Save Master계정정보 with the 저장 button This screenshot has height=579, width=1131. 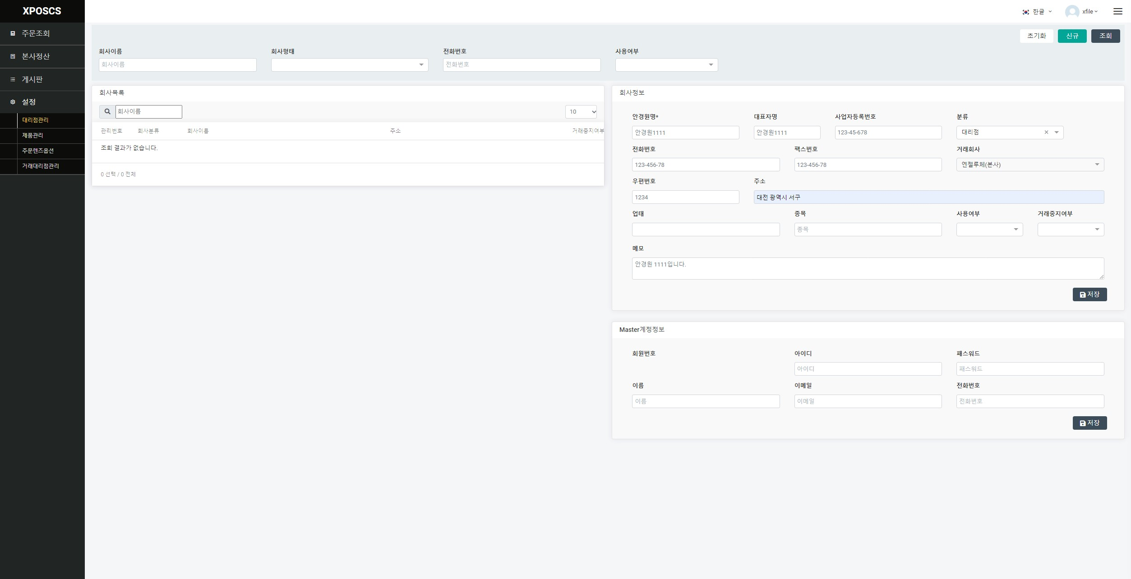[x=1089, y=423]
